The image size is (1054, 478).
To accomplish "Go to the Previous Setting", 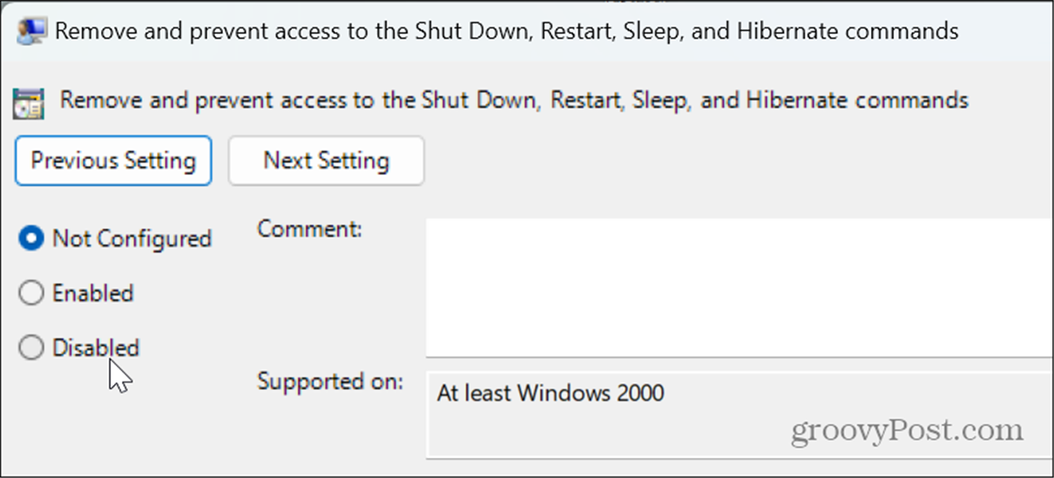I will tap(113, 160).
